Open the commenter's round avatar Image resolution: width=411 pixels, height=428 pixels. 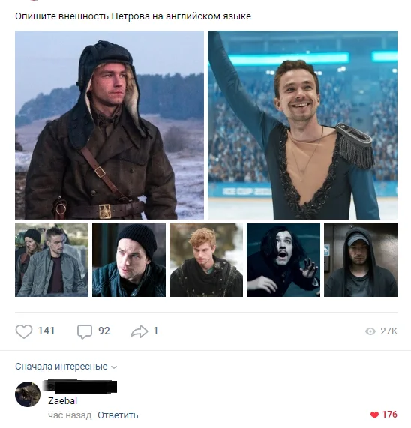pyautogui.click(x=28, y=394)
